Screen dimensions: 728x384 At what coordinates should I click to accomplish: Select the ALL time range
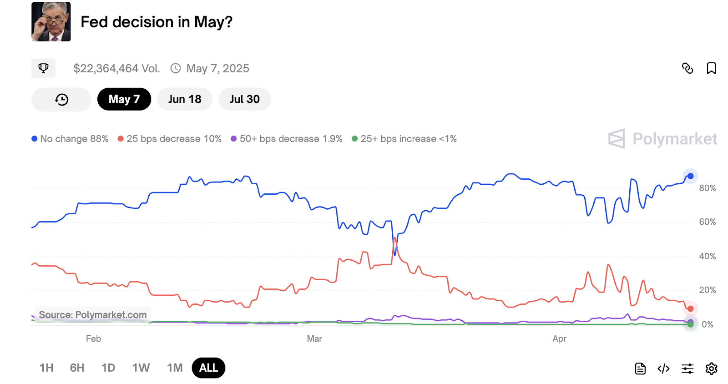pos(208,368)
